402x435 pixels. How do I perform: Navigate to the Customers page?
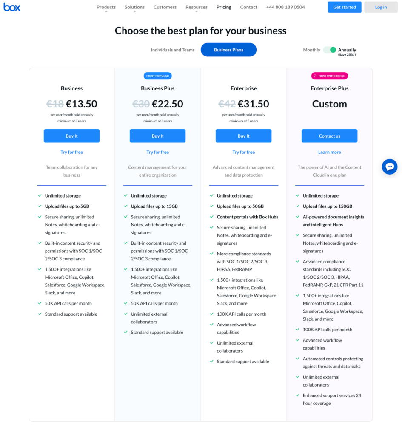point(165,7)
